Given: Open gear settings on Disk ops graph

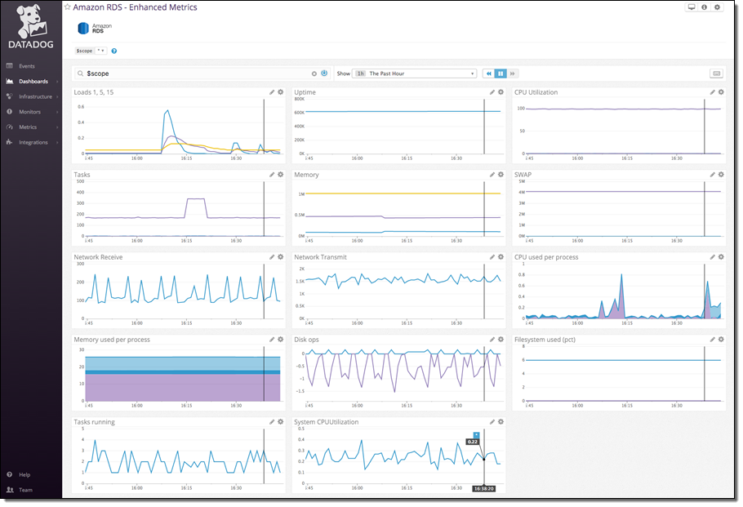Looking at the screenshot, I should (x=501, y=339).
